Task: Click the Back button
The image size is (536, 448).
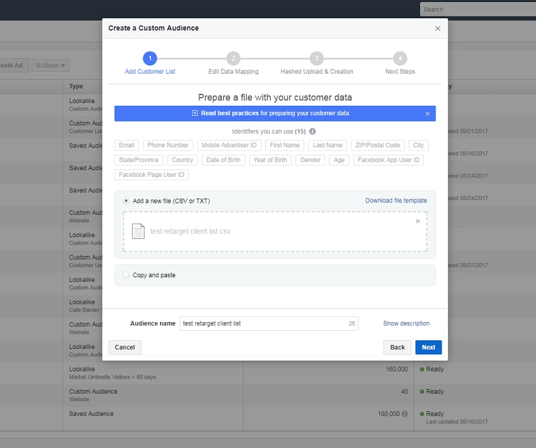Action: pyautogui.click(x=397, y=347)
